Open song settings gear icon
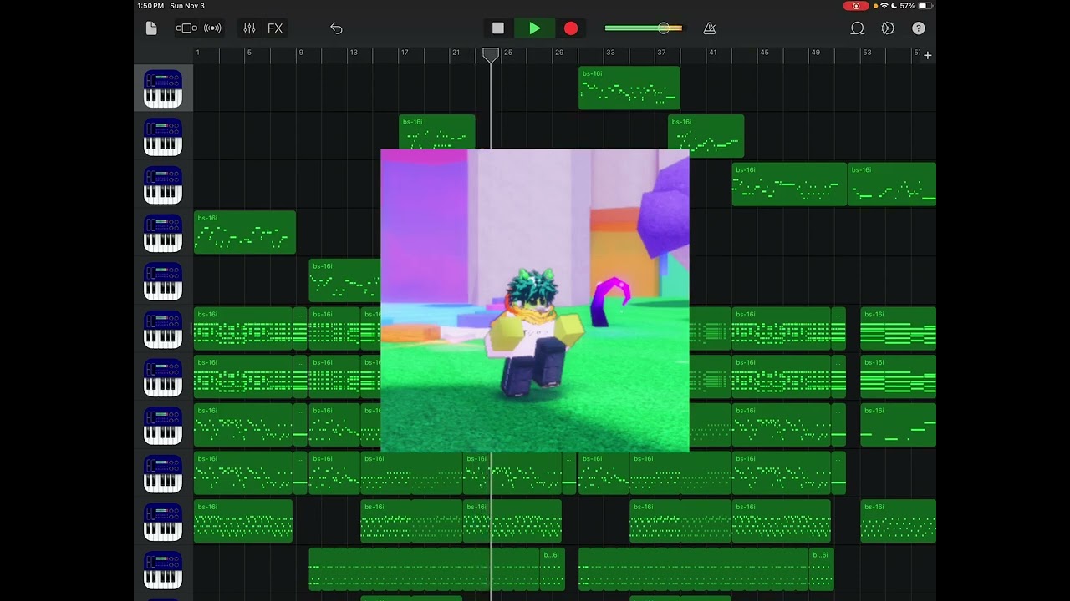The height and width of the screenshot is (601, 1070). coord(888,28)
